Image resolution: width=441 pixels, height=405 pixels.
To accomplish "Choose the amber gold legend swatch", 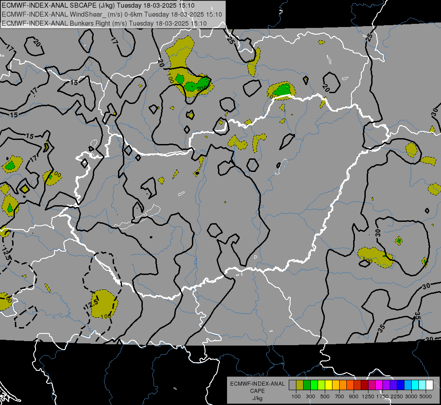I will pyautogui.click(x=336, y=385).
